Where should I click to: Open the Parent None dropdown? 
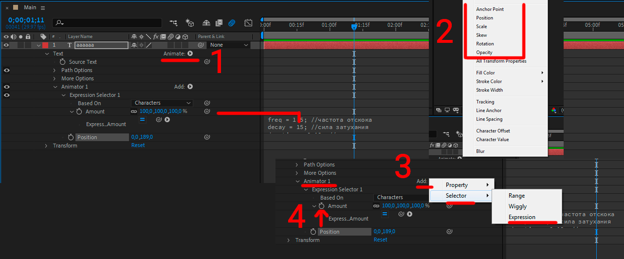click(x=229, y=45)
